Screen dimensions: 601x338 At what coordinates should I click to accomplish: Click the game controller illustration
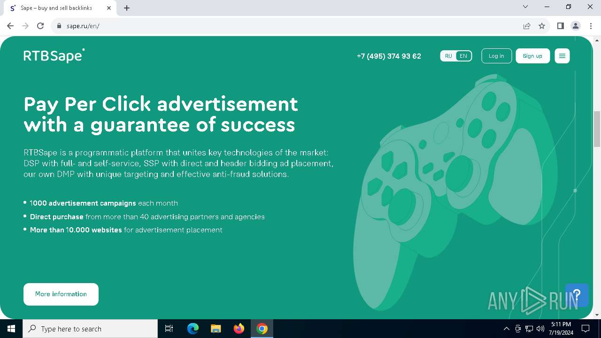point(455,192)
